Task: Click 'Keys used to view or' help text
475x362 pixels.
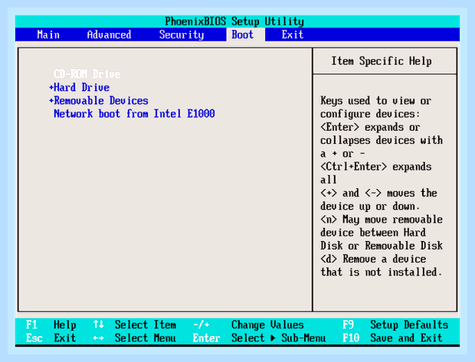Action: [376, 100]
